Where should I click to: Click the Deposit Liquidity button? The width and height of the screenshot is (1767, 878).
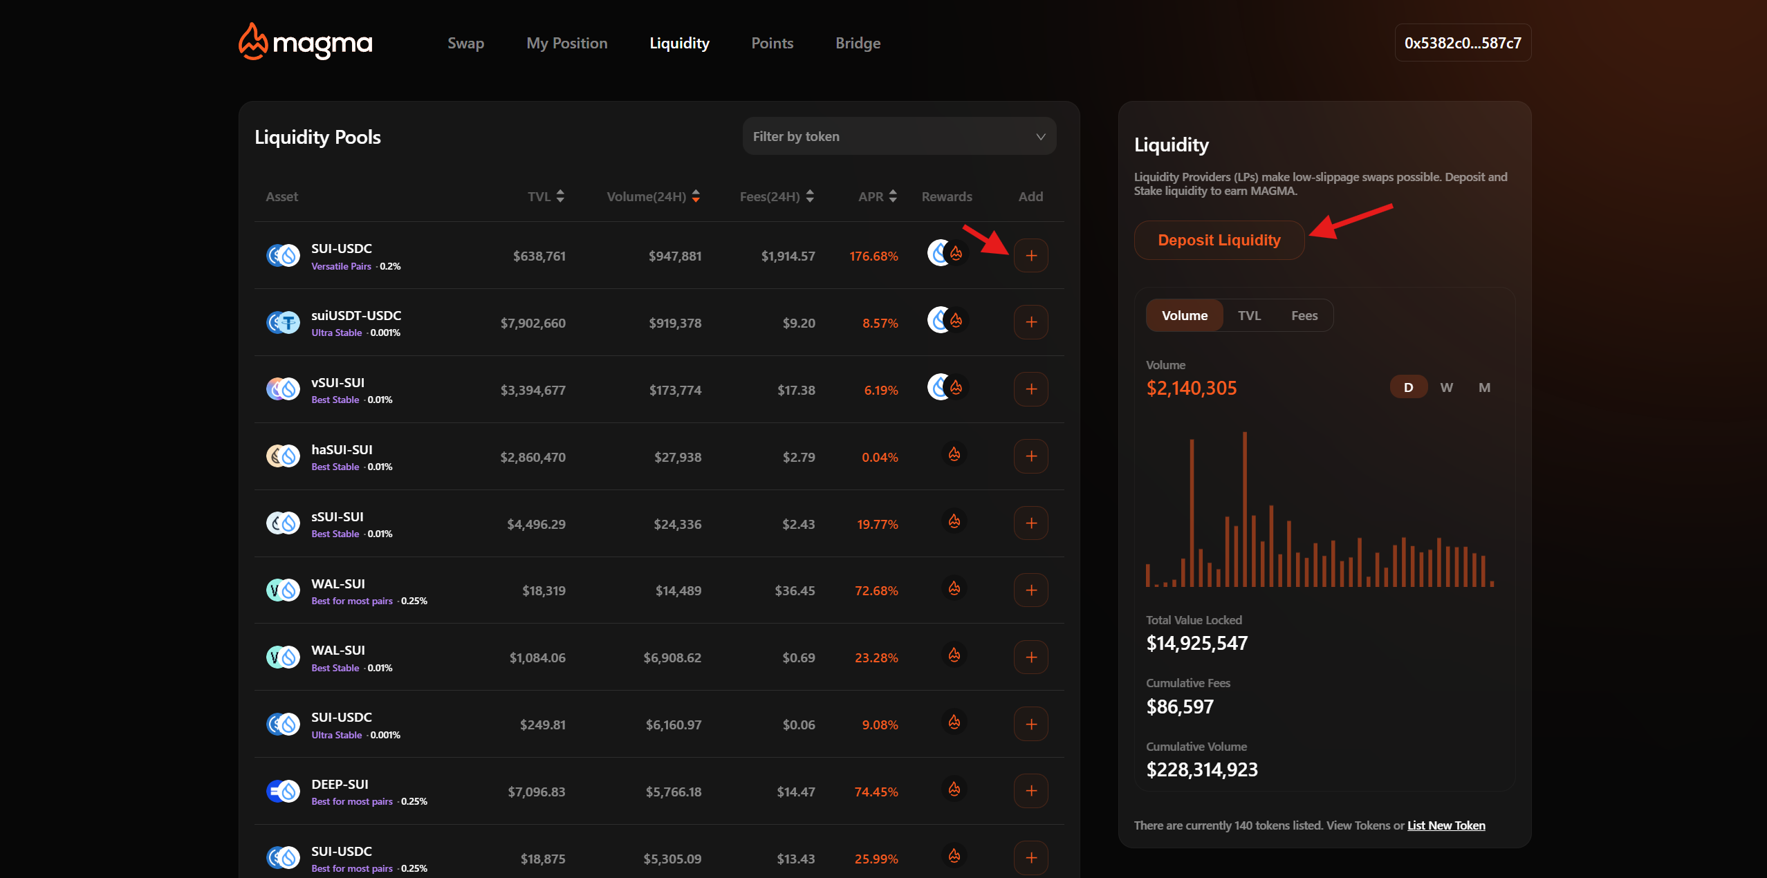pyautogui.click(x=1219, y=240)
